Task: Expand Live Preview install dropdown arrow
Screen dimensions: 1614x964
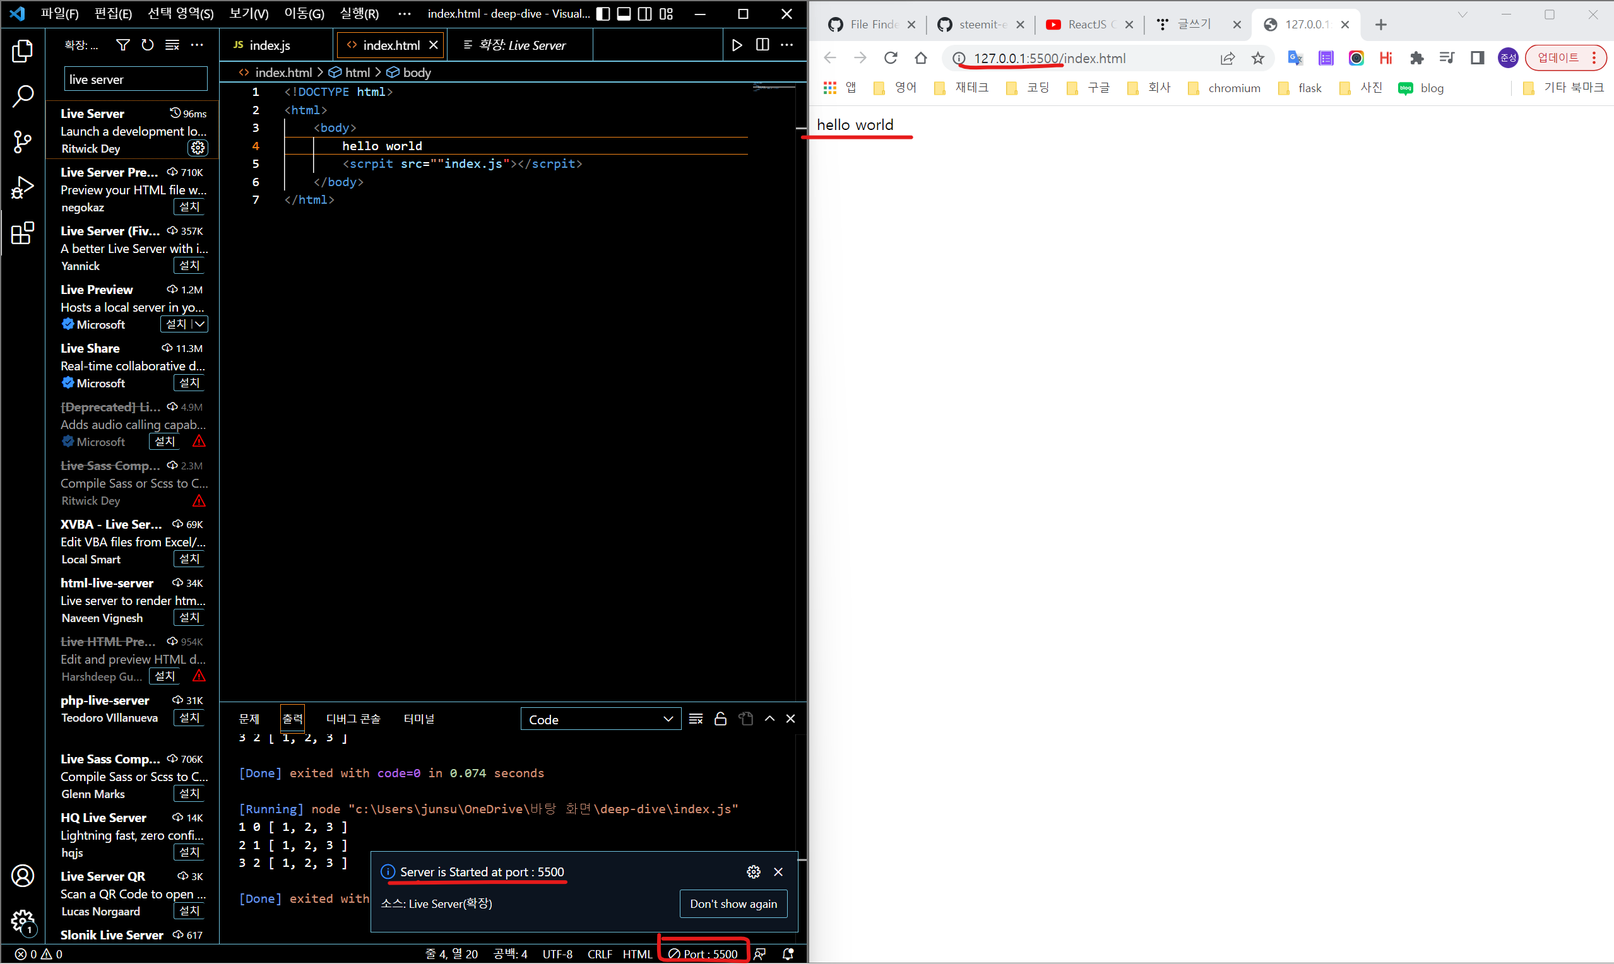Action: (x=200, y=324)
